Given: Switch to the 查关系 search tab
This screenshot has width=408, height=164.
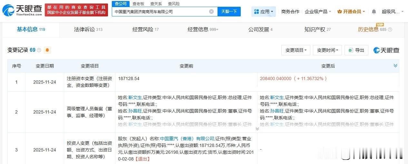Looking at the screenshot, I should click(x=156, y=4).
